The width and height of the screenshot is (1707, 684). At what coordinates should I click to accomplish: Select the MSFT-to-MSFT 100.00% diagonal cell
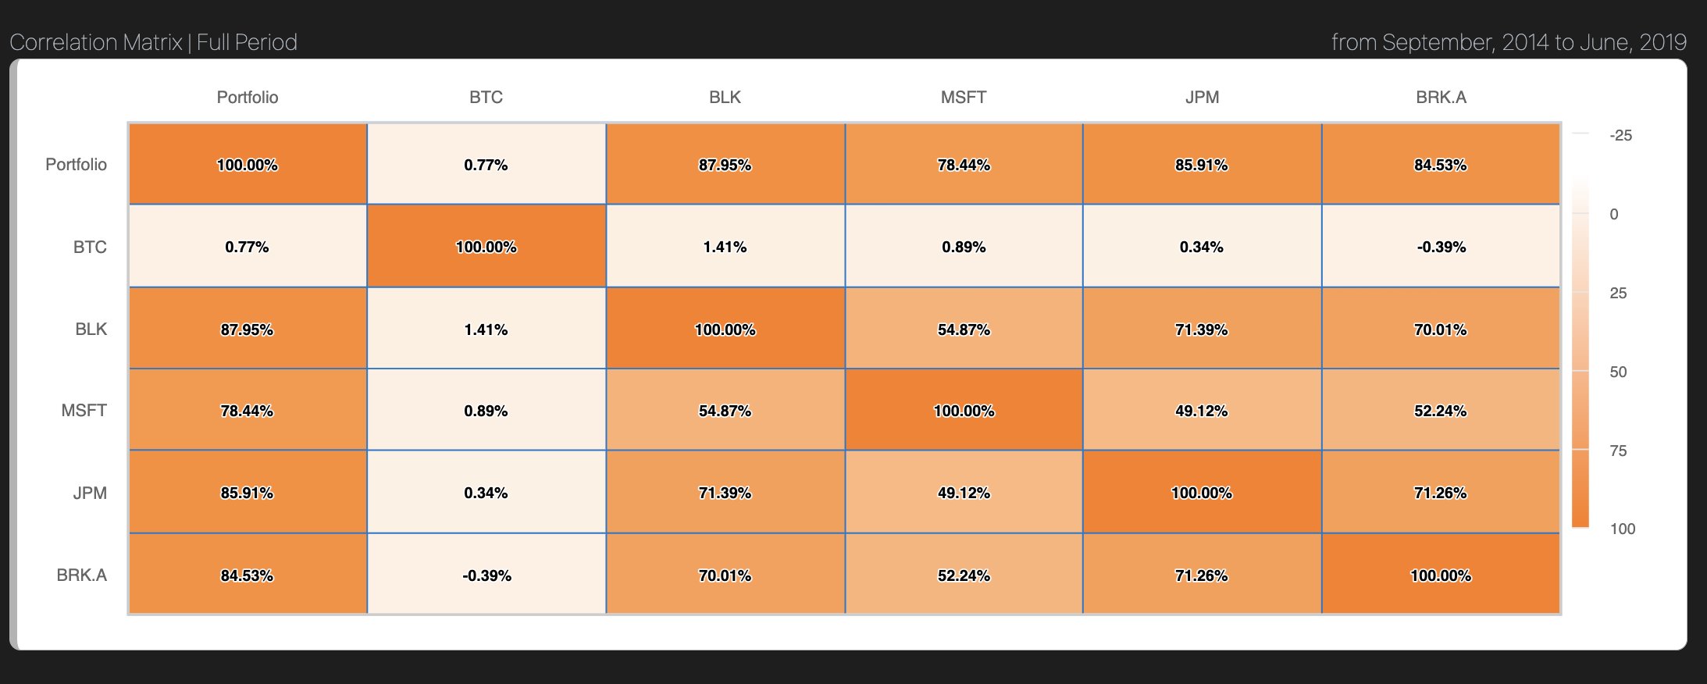[964, 411]
